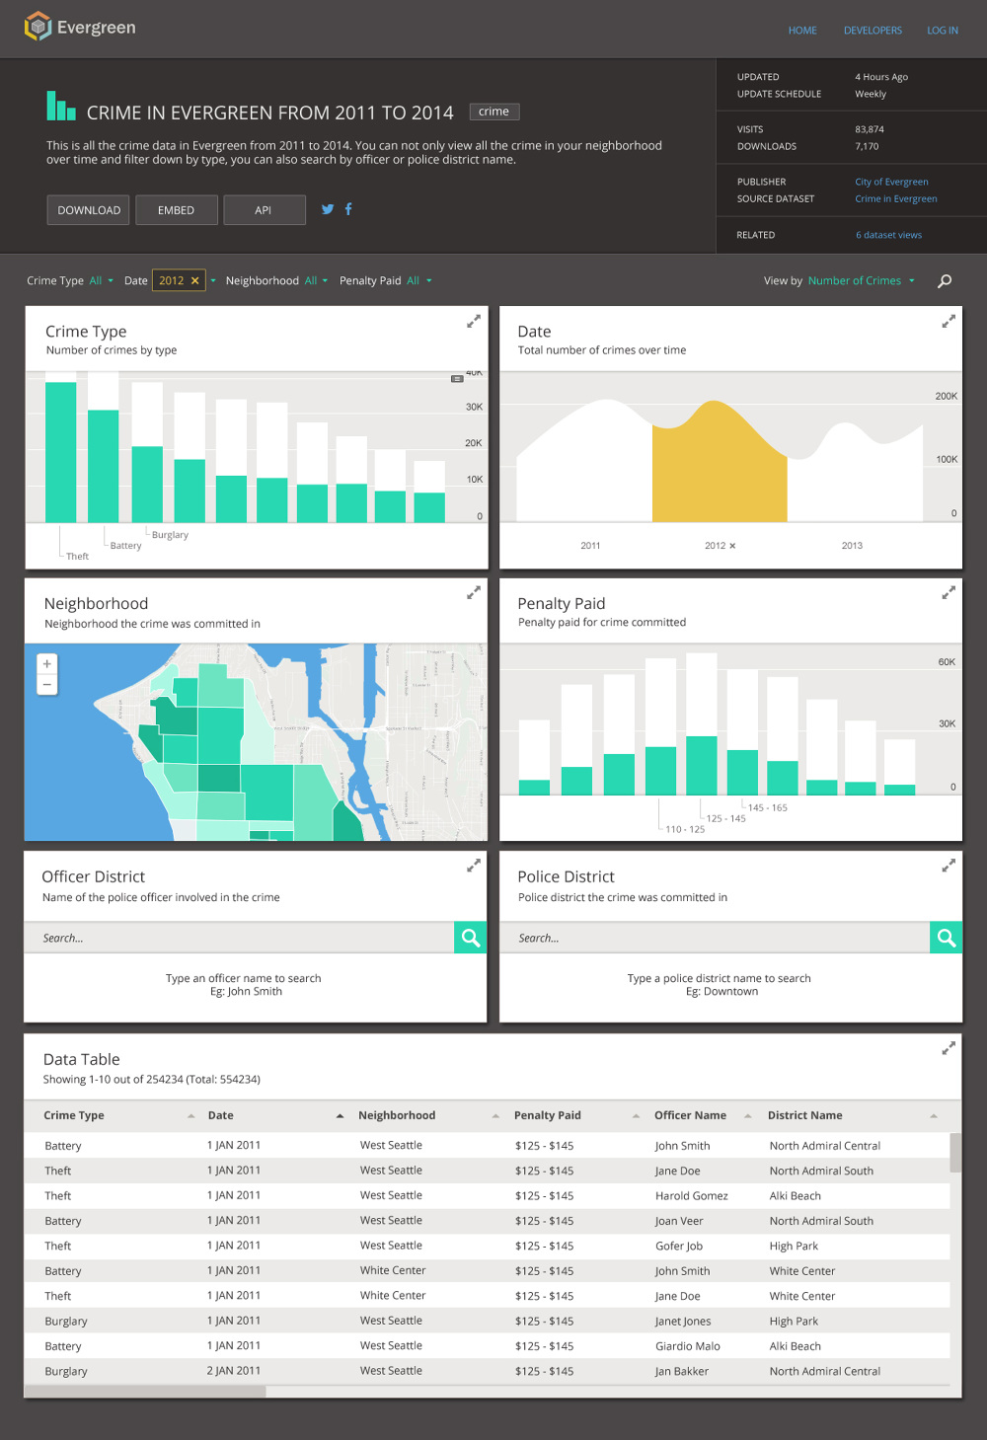Remove the 2012 Date filter
987x1440 pixels.
195,280
